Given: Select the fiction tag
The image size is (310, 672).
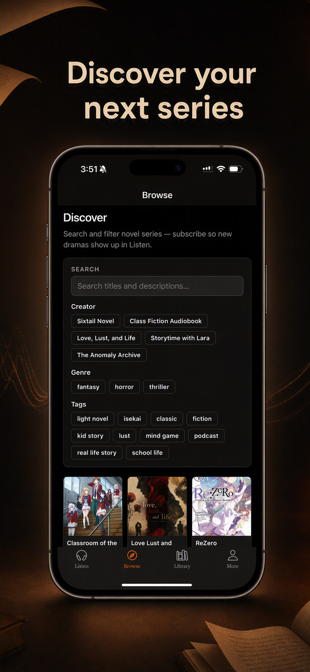Looking at the screenshot, I should (x=202, y=418).
